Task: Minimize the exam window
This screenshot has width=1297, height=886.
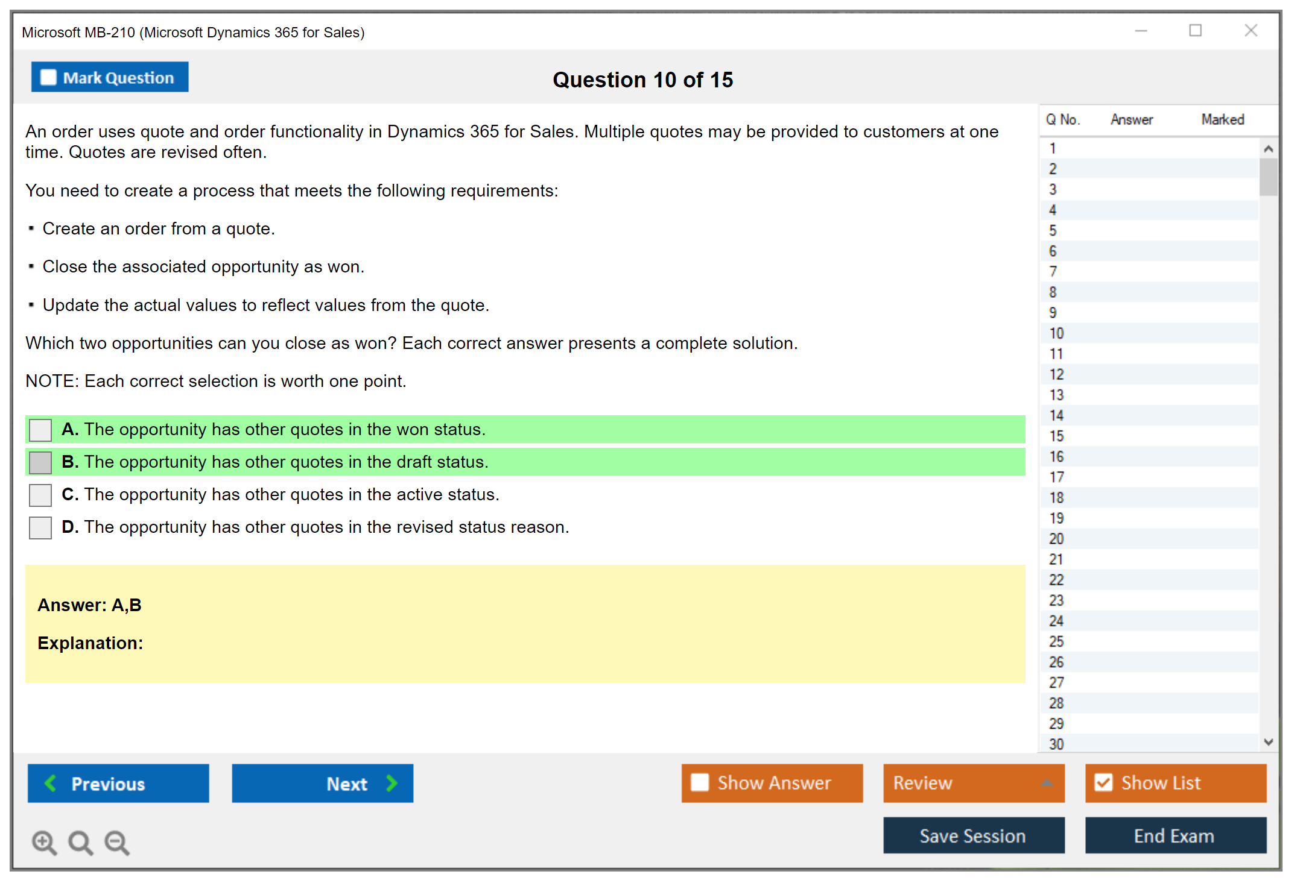Action: tap(1141, 31)
